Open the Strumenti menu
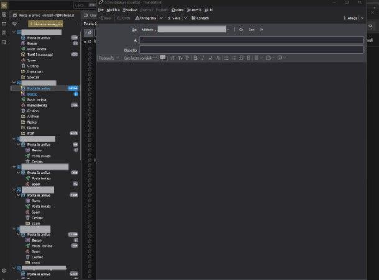 194,10
